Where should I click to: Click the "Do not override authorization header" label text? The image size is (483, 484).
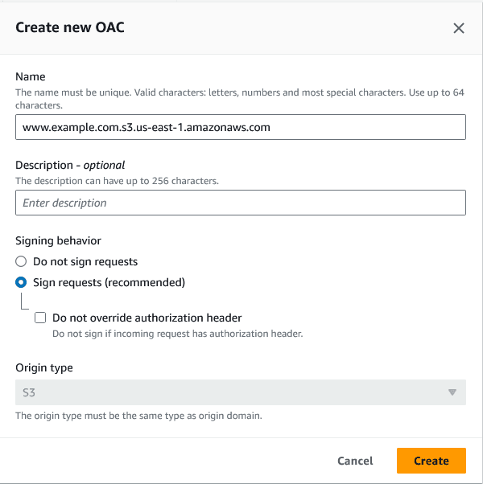[x=147, y=318]
